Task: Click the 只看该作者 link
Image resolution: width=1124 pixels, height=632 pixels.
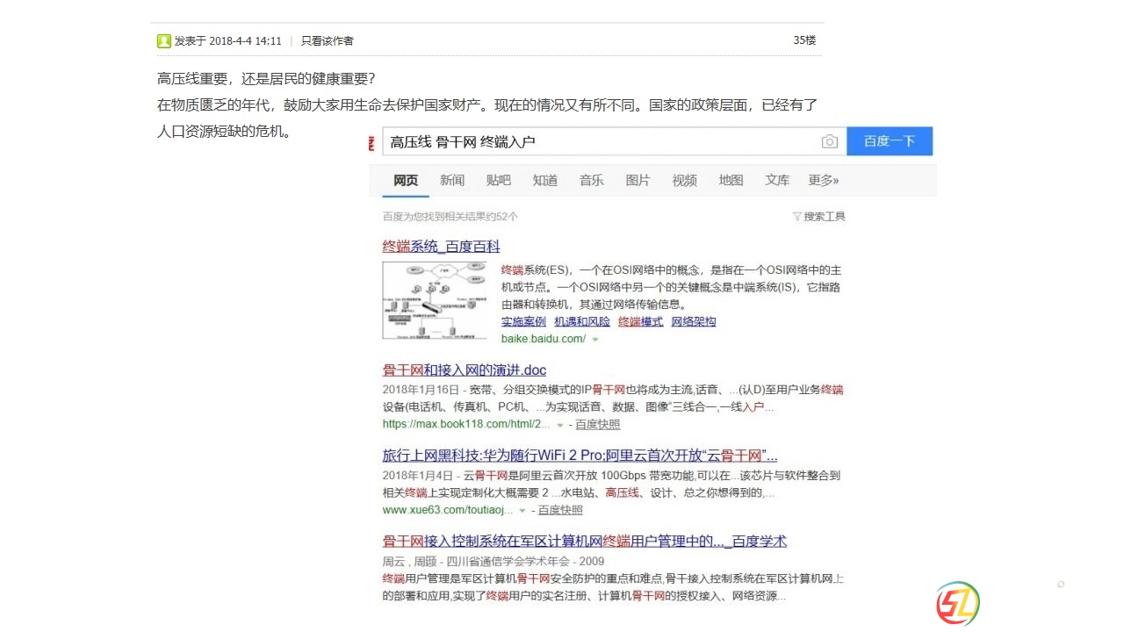Action: [x=327, y=40]
